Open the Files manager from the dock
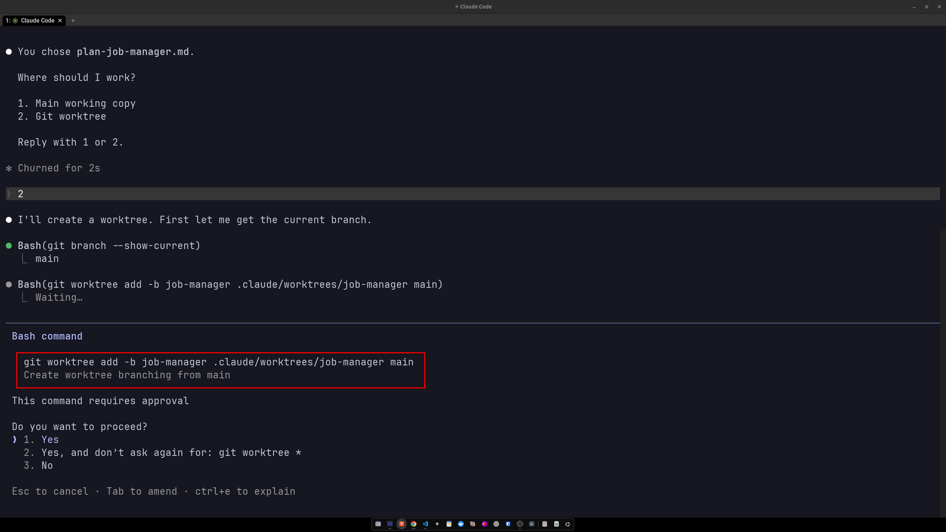 (x=378, y=524)
